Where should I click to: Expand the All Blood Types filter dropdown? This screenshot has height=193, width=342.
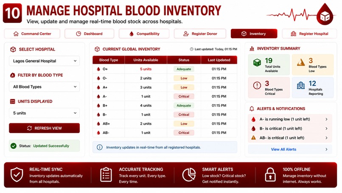pos(44,87)
